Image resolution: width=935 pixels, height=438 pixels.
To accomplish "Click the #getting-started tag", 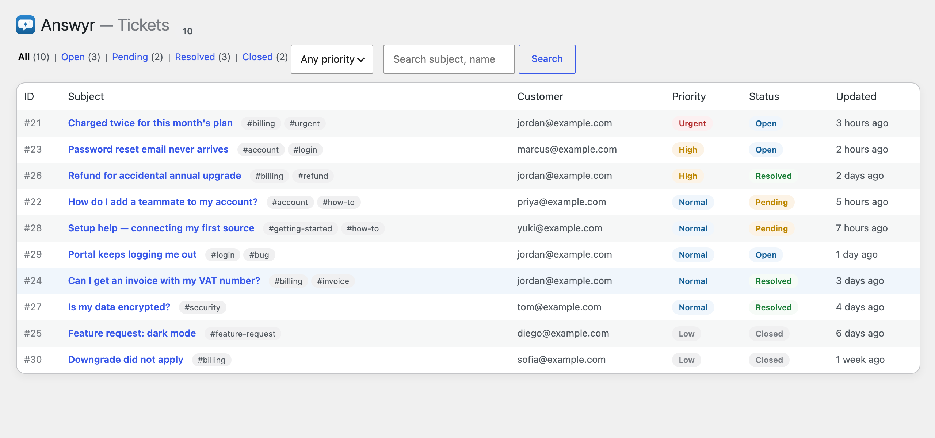I will (x=300, y=228).
